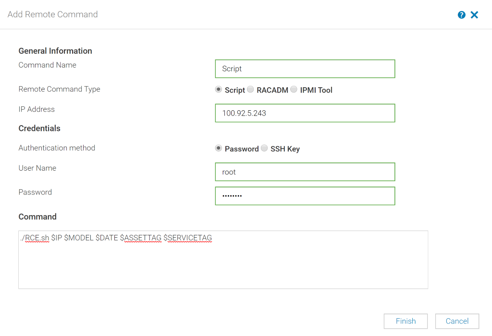Select the RACADM remote command type
Screen dimensions: 492x336
point(250,89)
